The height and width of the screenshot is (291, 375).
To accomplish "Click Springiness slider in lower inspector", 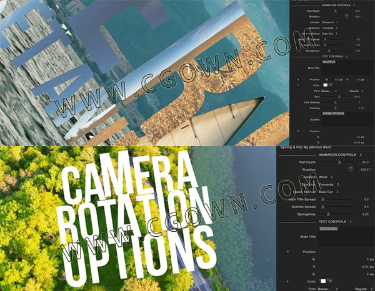I will [336, 214].
